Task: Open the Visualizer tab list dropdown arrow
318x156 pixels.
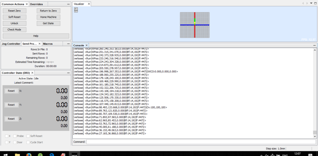Action: pyautogui.click(x=311, y=3)
